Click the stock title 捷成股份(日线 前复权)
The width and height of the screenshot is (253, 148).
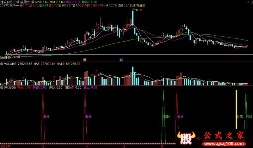pyautogui.click(x=15, y=2)
